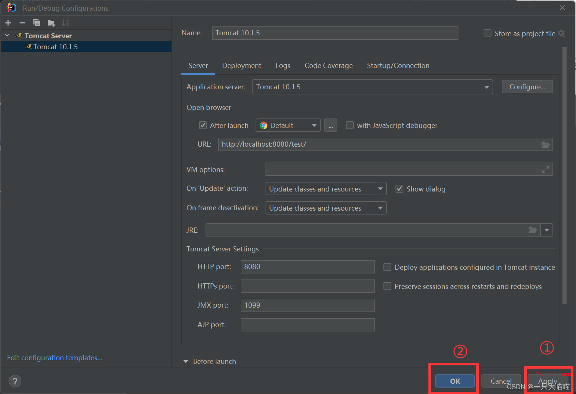Click the new folder icon in toolbar

click(x=51, y=23)
